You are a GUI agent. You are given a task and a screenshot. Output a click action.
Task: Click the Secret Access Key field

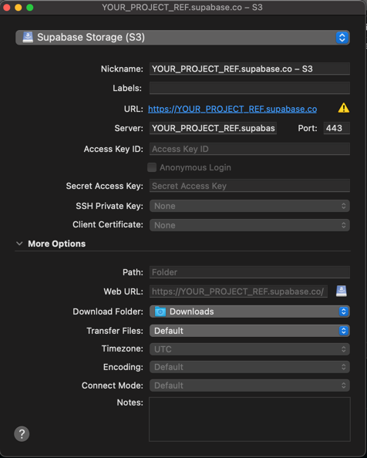[x=250, y=186]
